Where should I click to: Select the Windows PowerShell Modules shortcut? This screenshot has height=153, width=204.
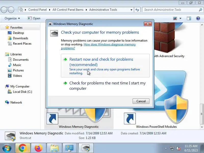point(156,126)
